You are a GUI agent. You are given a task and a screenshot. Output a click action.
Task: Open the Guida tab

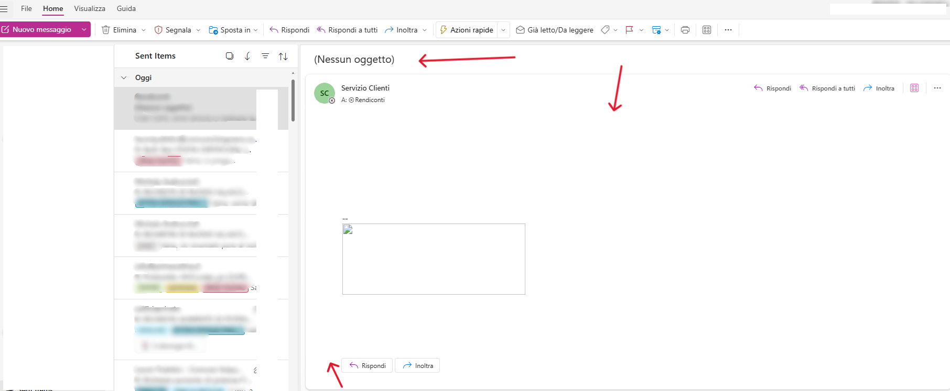coord(126,8)
